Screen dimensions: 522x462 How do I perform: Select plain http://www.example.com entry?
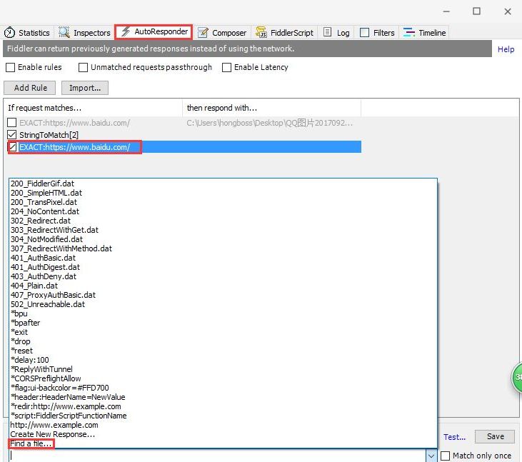(x=222, y=425)
